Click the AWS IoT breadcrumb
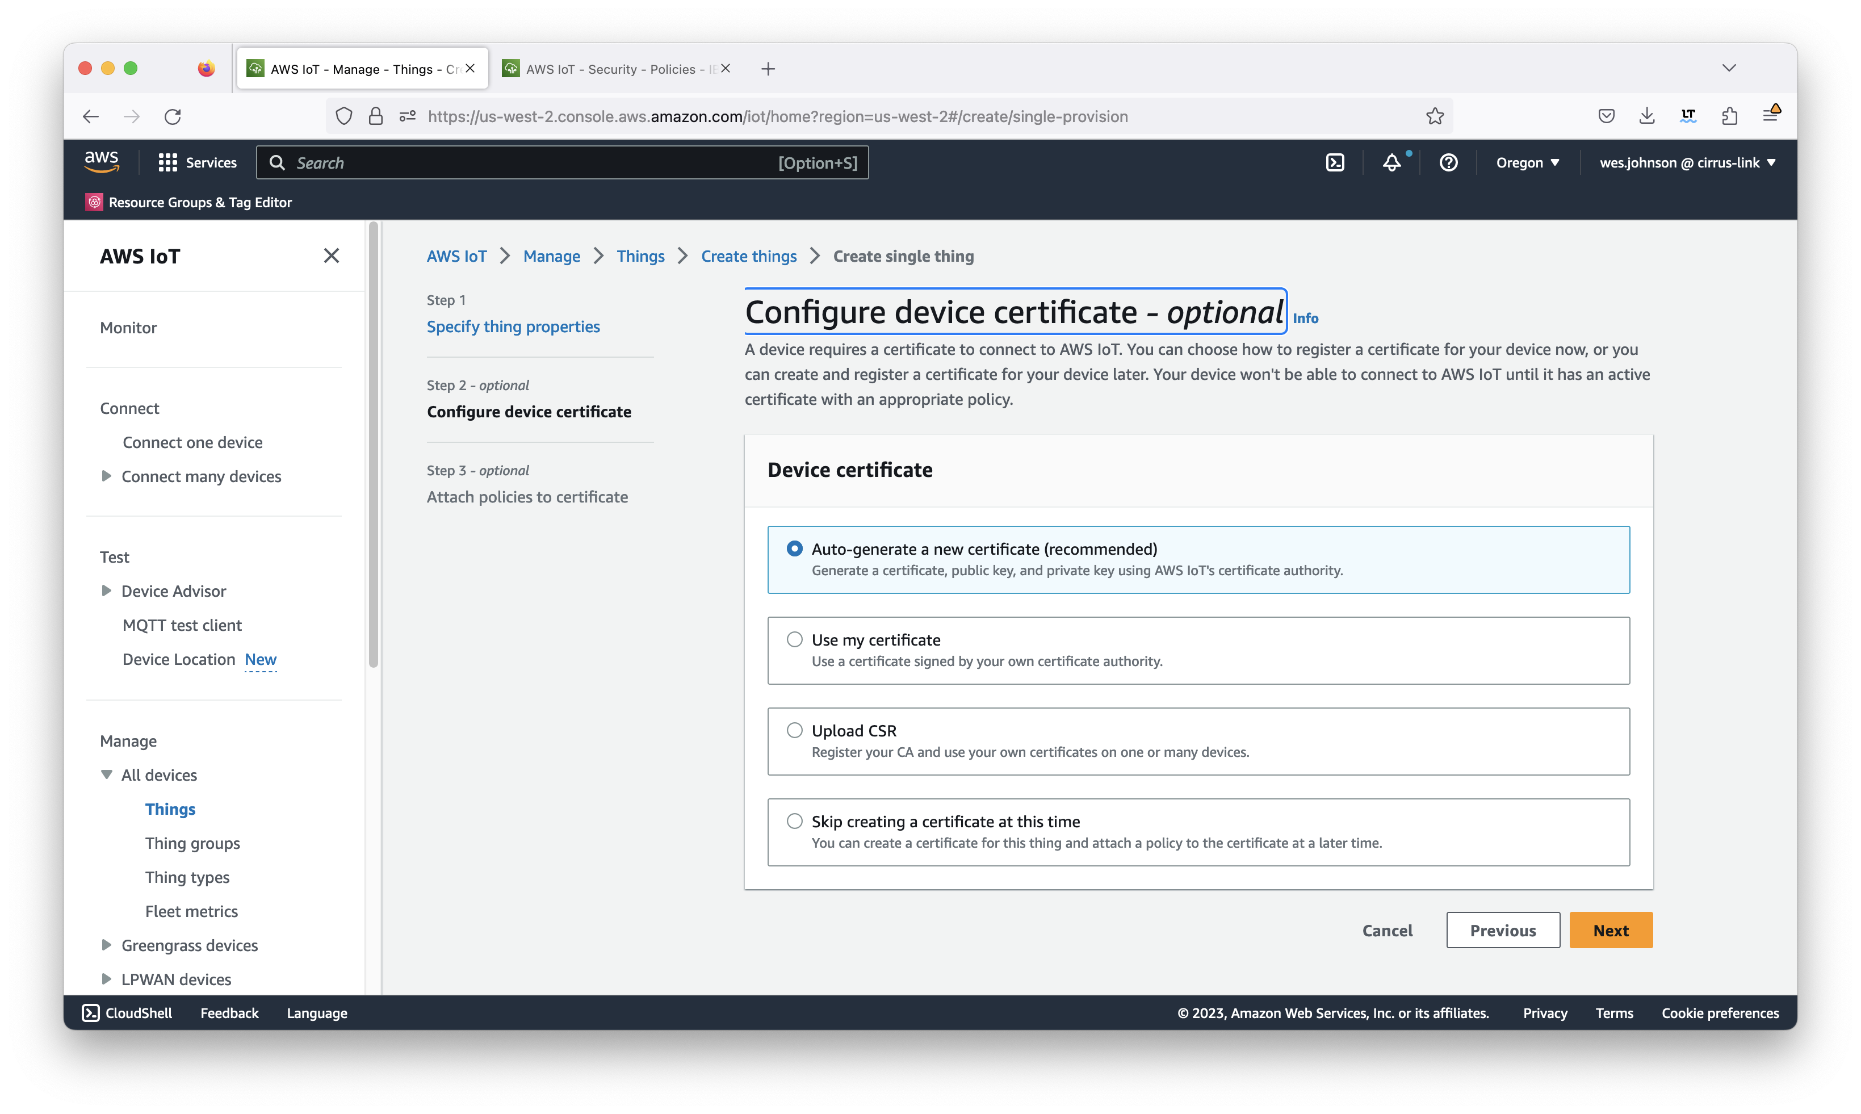 [456, 256]
